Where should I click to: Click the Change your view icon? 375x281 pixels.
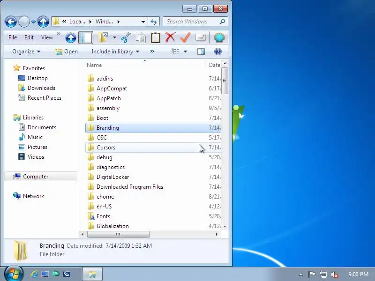point(175,52)
